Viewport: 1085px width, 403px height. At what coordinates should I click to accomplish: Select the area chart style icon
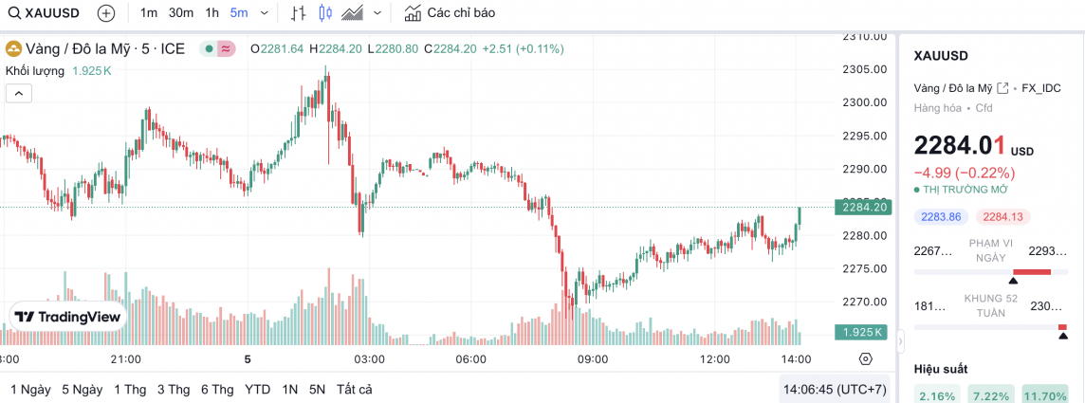354,13
